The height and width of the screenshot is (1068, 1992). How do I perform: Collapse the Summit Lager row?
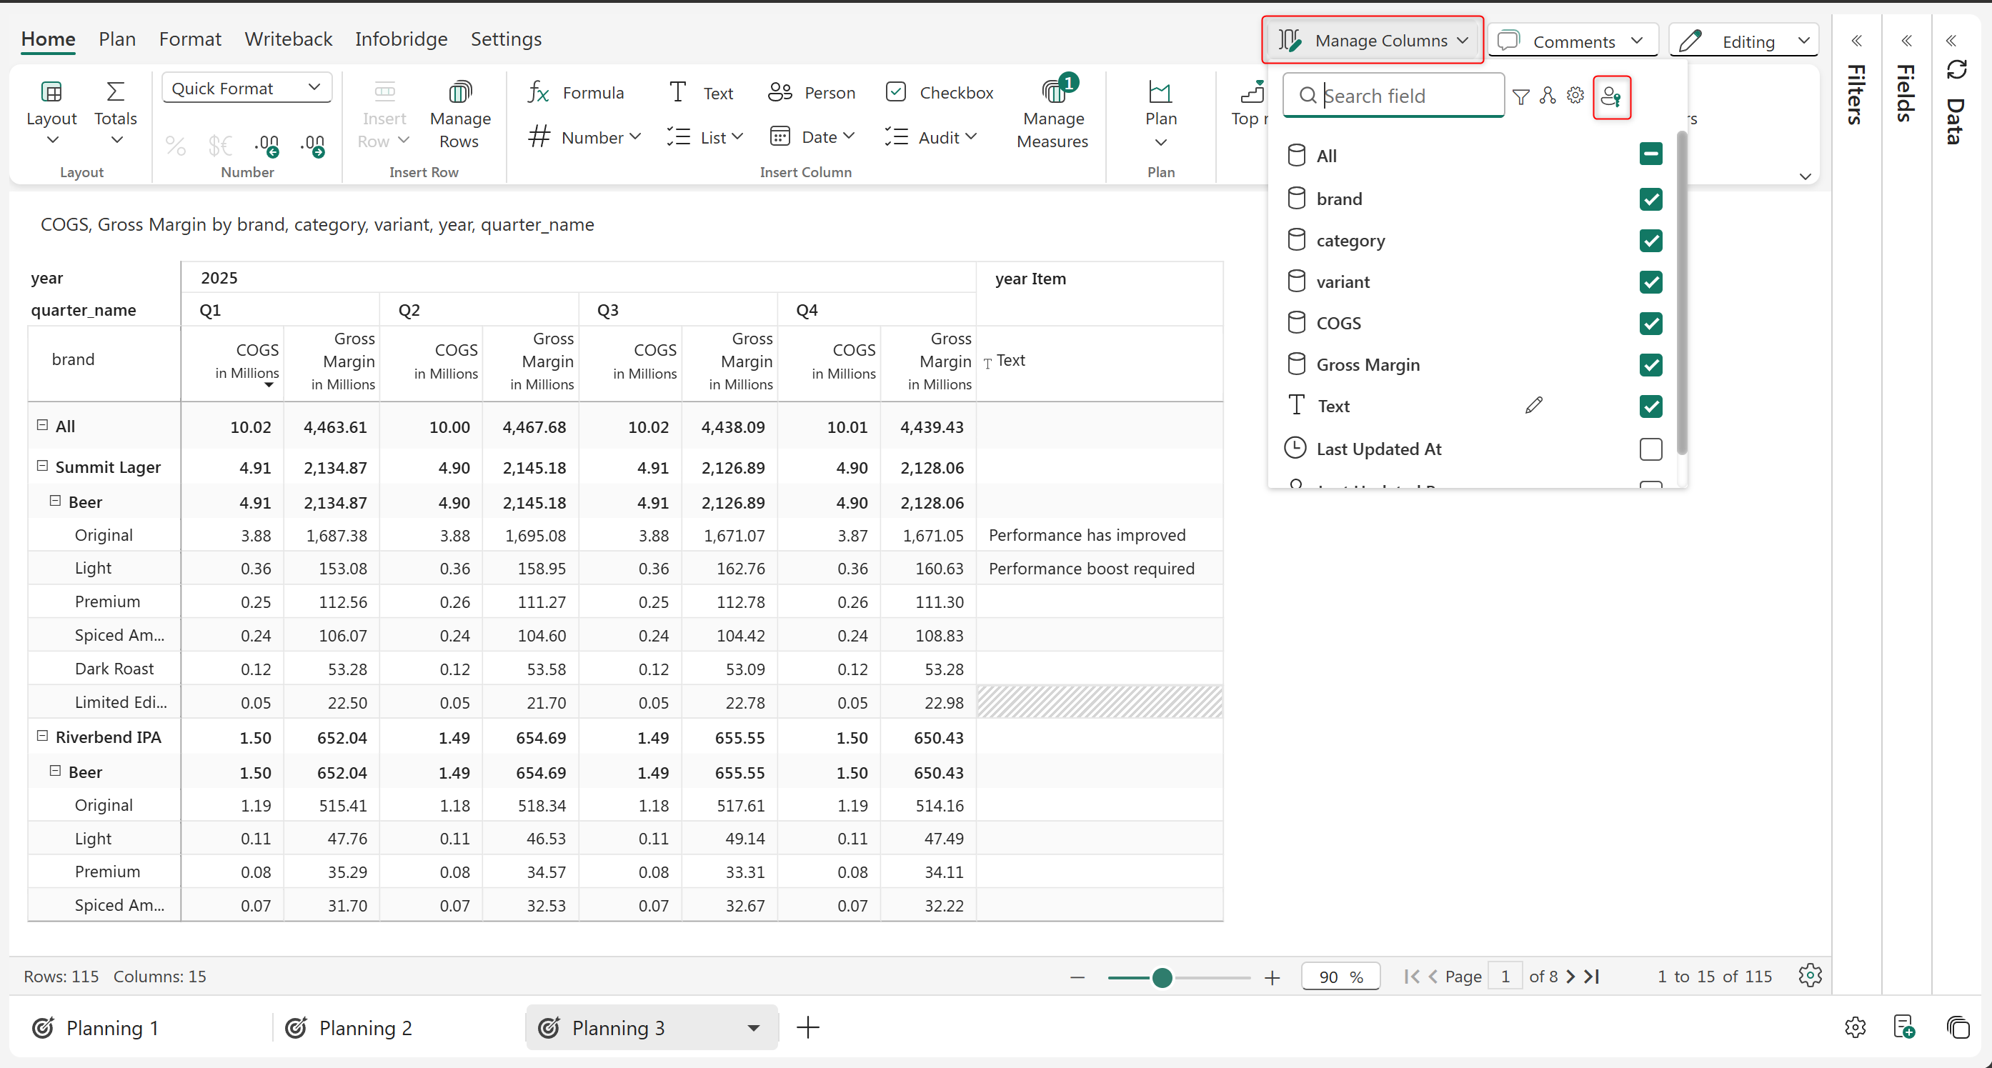point(43,466)
